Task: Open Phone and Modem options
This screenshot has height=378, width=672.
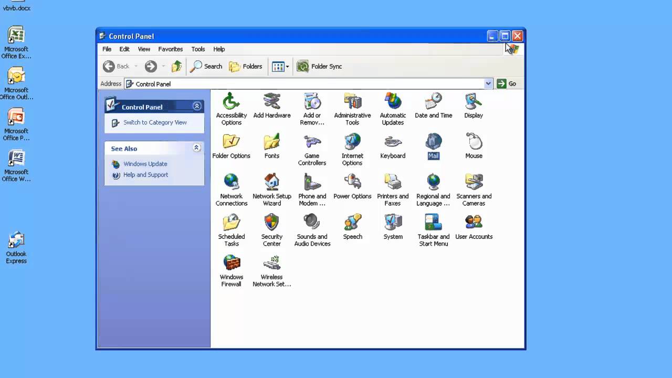Action: [x=312, y=190]
